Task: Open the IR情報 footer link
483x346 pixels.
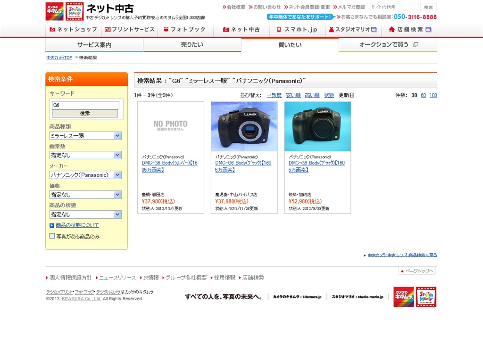Action: coord(151,278)
